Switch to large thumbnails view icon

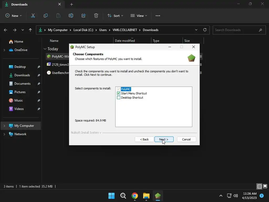point(265,186)
